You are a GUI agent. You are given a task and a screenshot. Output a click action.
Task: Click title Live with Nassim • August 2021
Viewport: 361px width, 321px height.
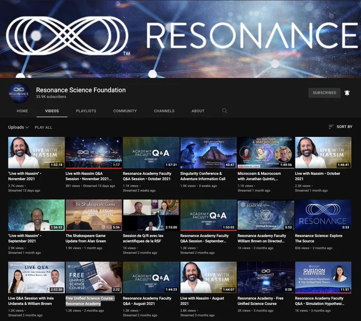tap(202, 301)
